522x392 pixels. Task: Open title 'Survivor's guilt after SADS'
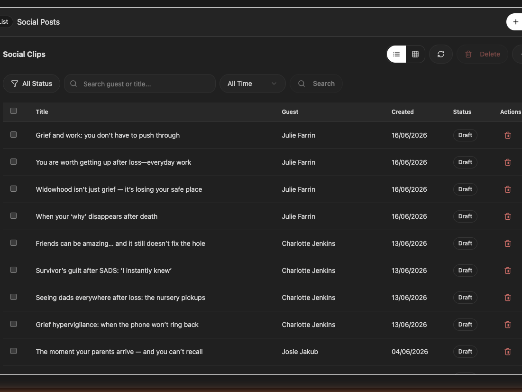(x=103, y=271)
